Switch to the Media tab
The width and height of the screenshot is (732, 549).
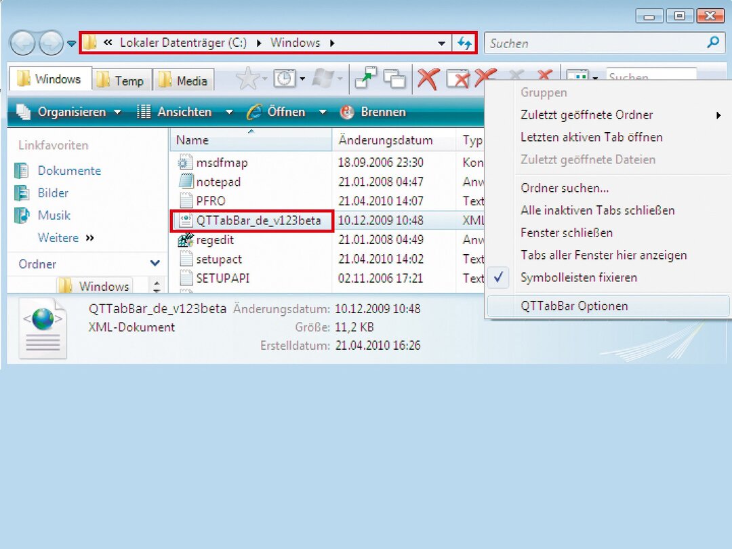click(x=184, y=81)
